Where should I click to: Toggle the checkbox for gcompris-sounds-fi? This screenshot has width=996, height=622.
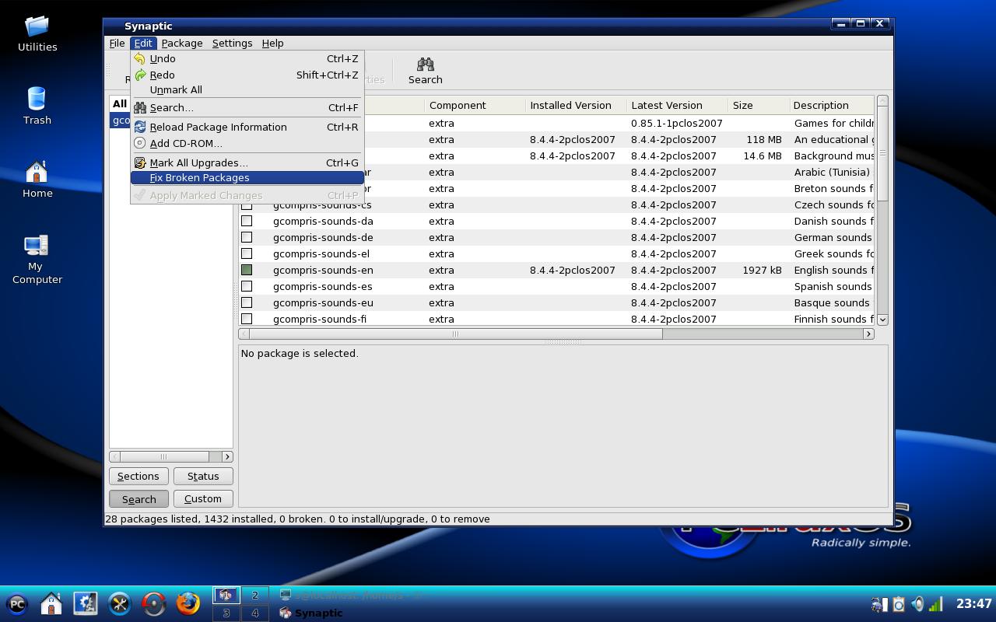tap(247, 319)
